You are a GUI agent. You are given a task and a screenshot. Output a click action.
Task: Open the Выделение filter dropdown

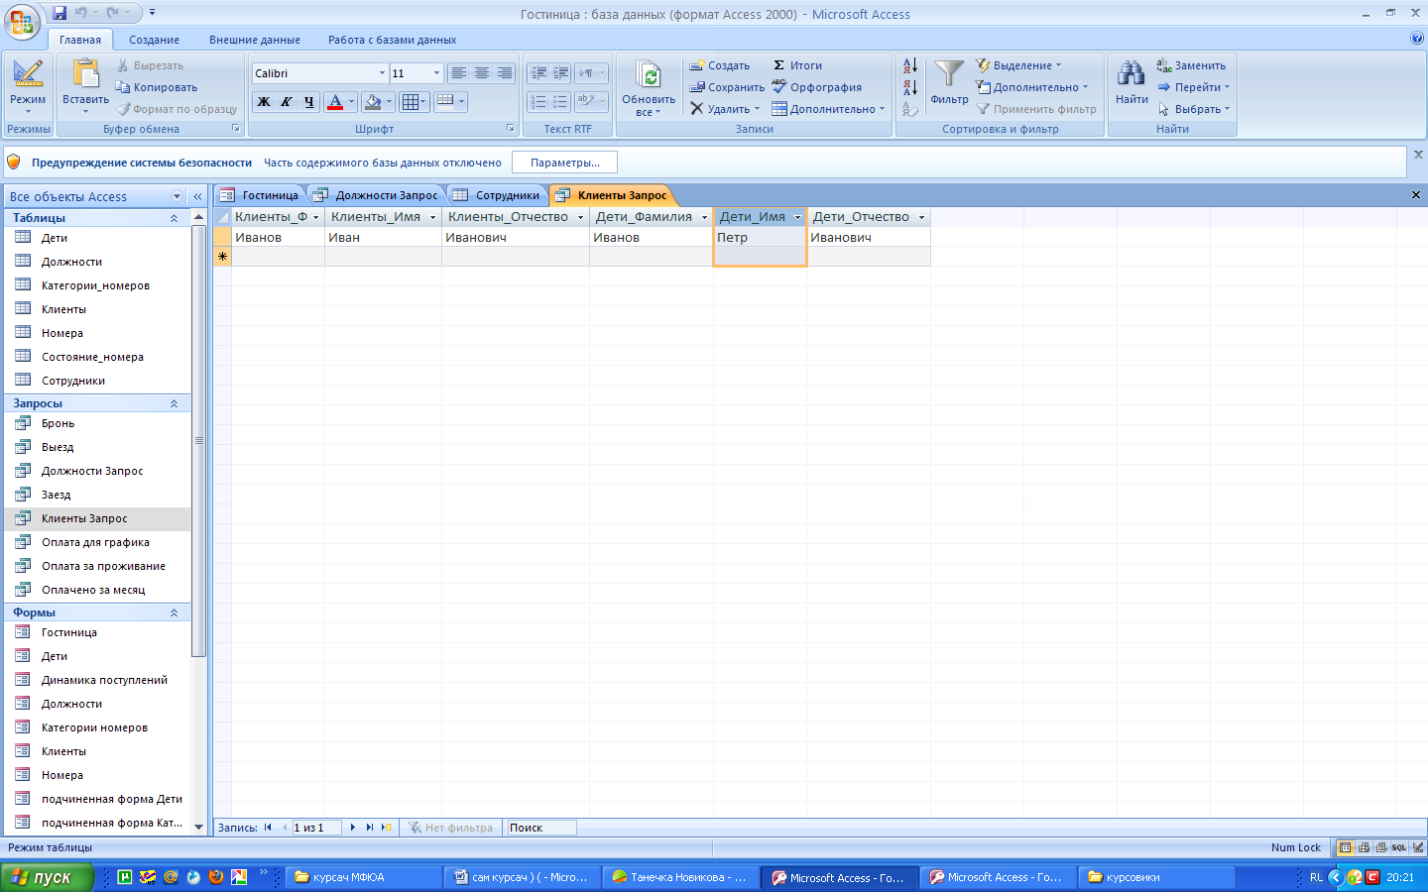pos(1018,65)
